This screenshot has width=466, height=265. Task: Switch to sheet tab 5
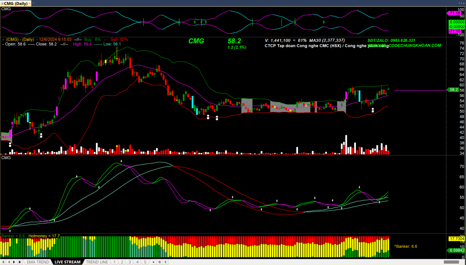[145, 262]
